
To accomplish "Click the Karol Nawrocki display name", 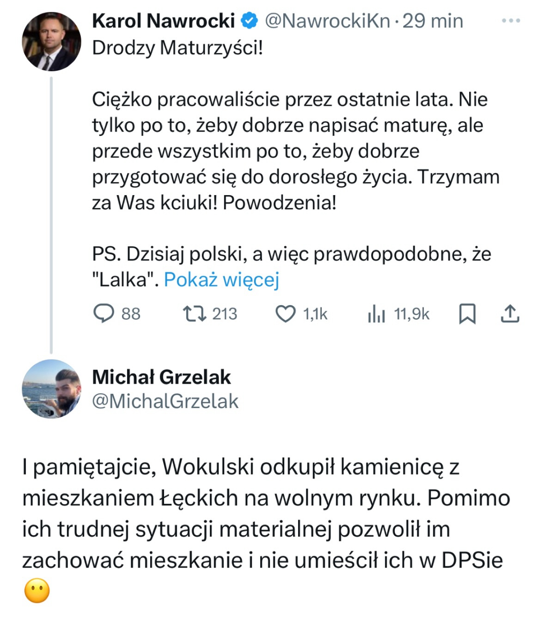I will click(x=163, y=21).
